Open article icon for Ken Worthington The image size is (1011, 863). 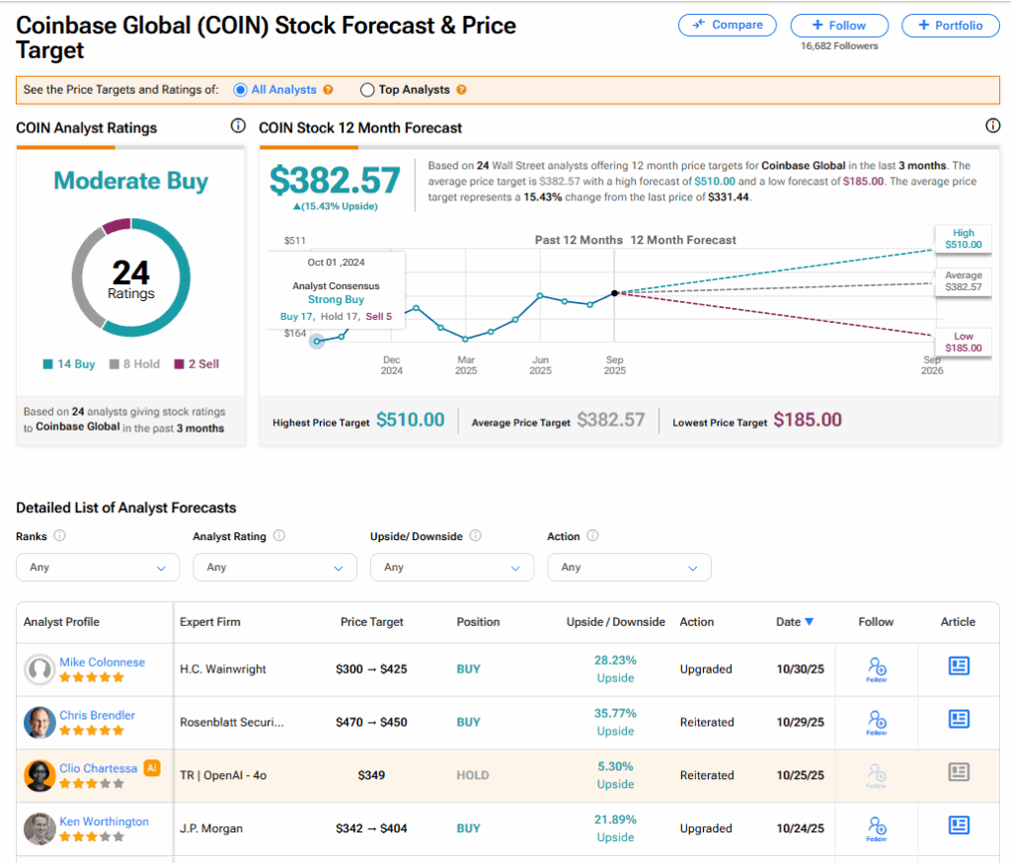click(x=958, y=825)
